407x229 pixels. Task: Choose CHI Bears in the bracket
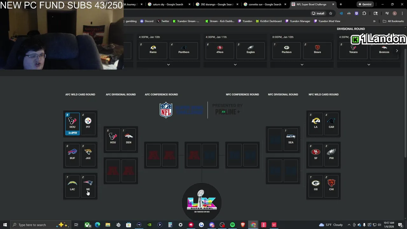[331, 186]
